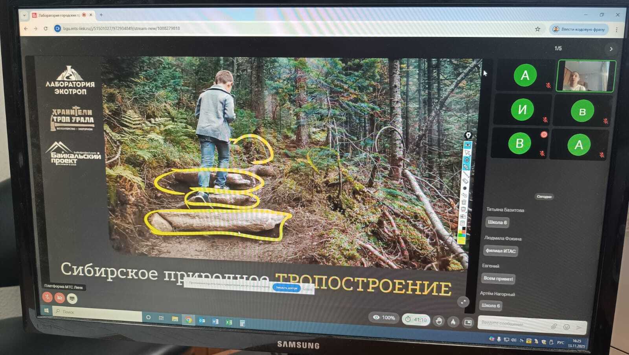Select the Лаборатория городских browser tab
629x355 pixels.
[59, 15]
